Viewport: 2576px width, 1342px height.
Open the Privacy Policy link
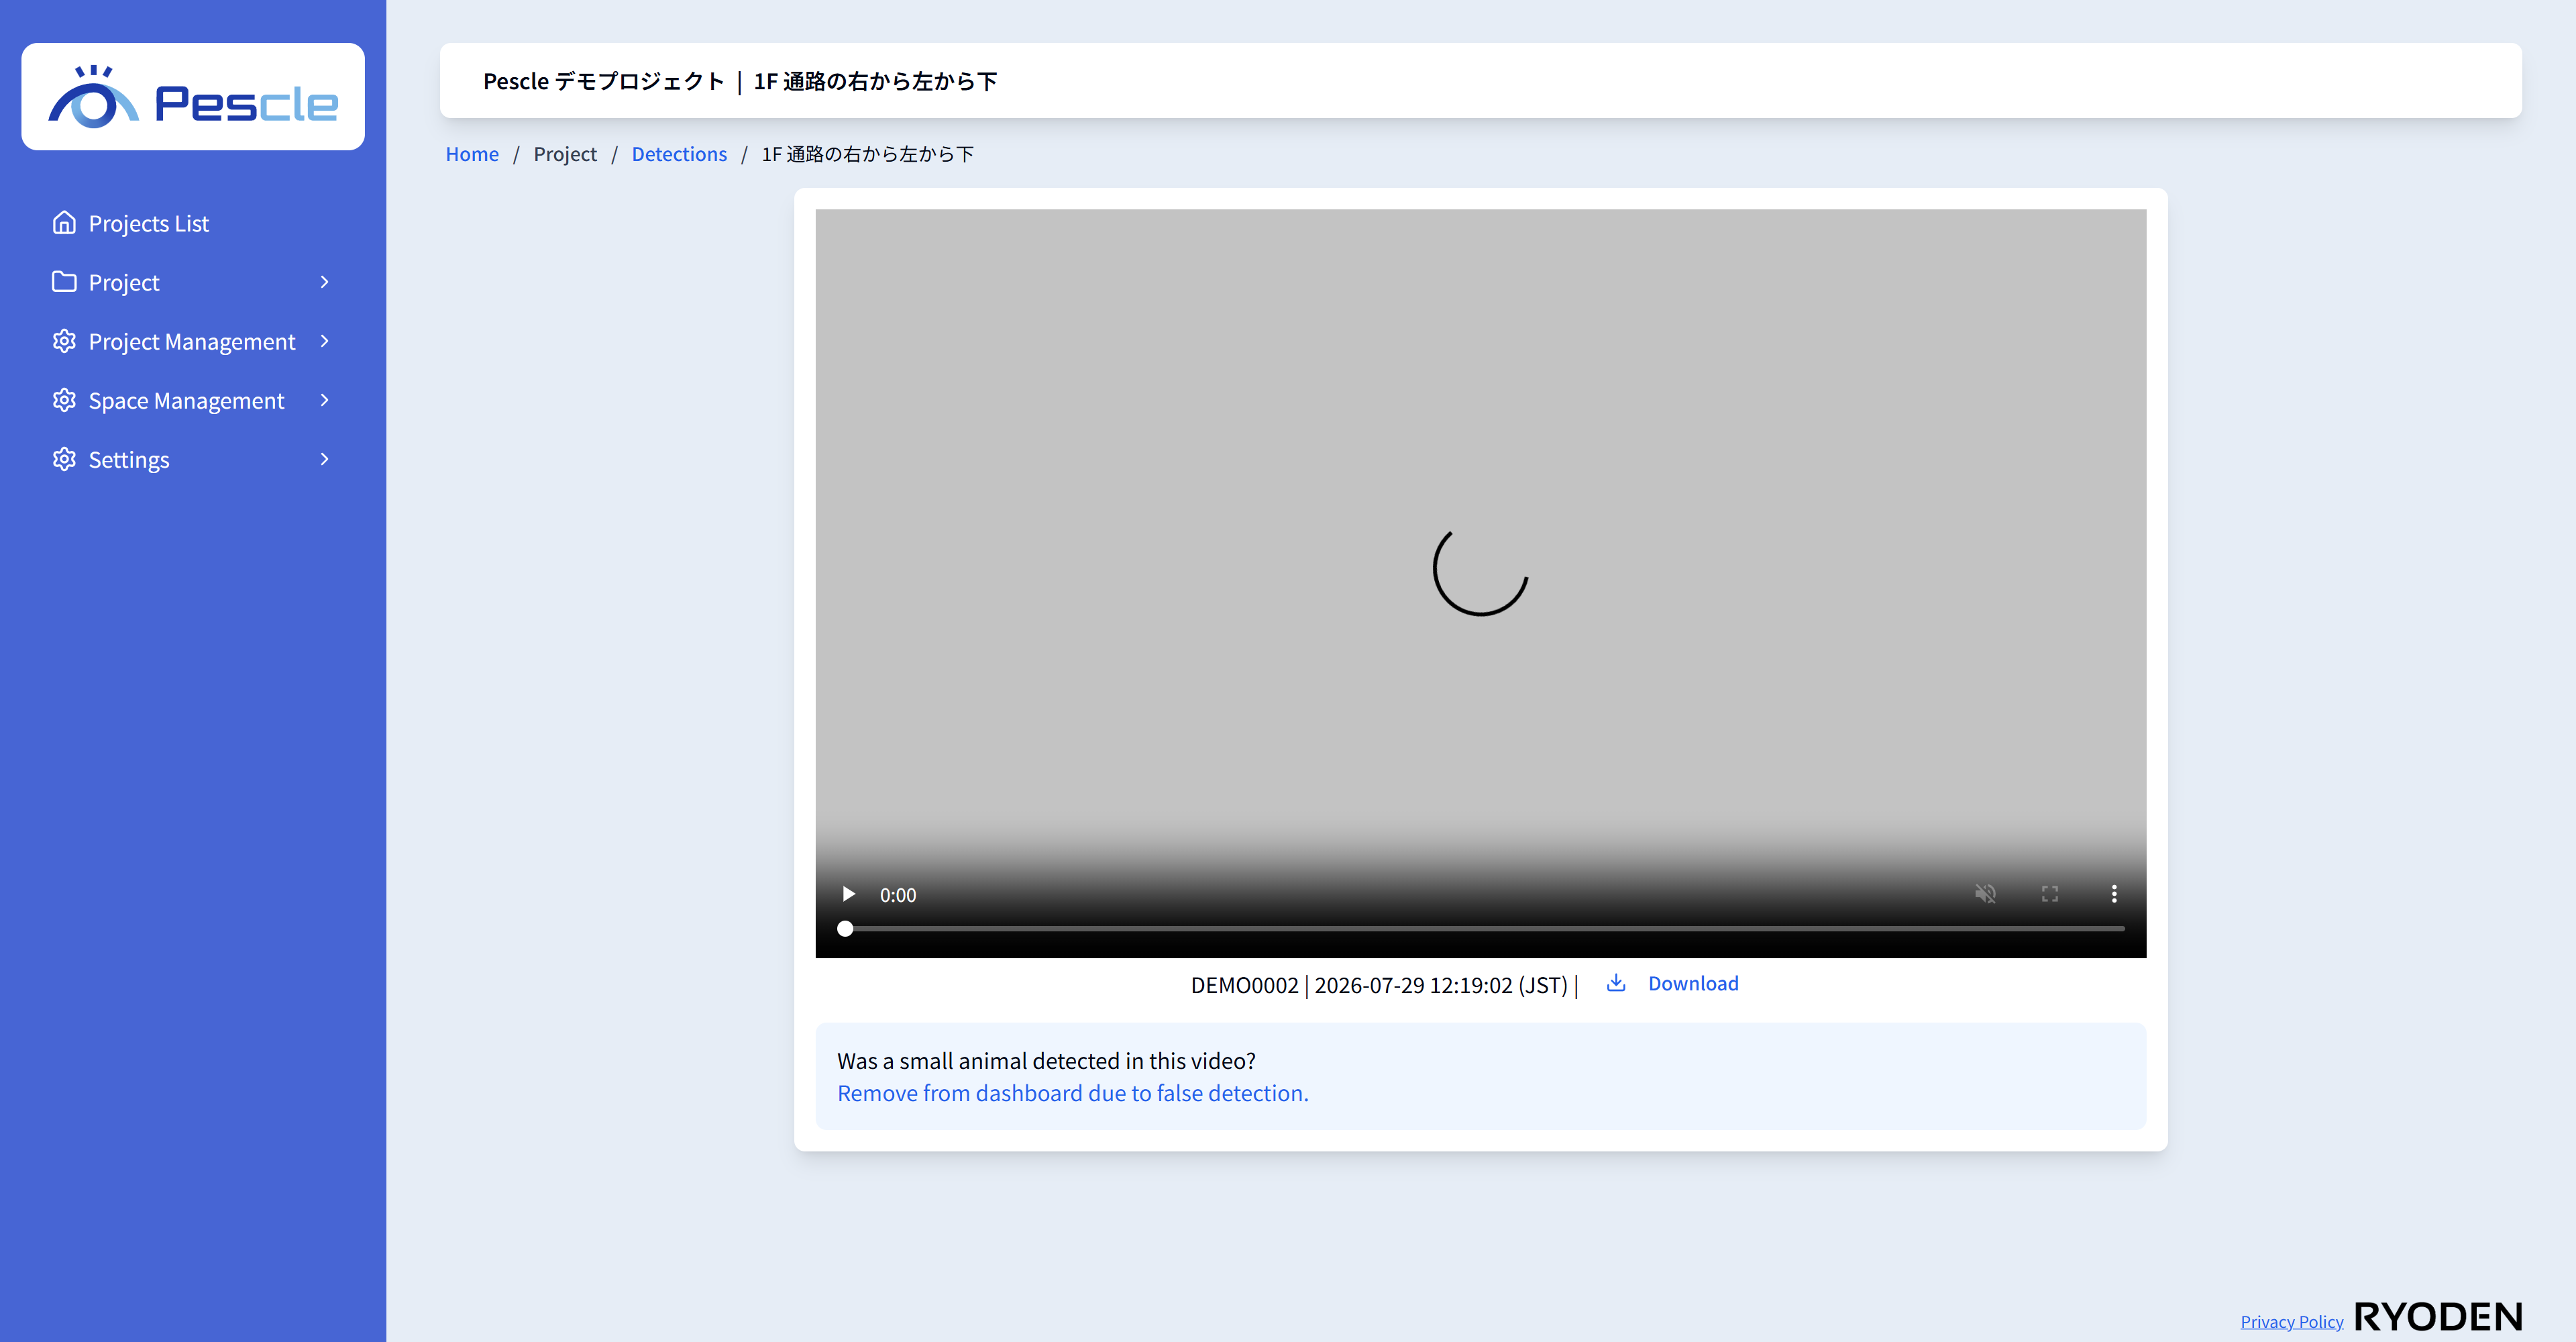(2291, 1322)
